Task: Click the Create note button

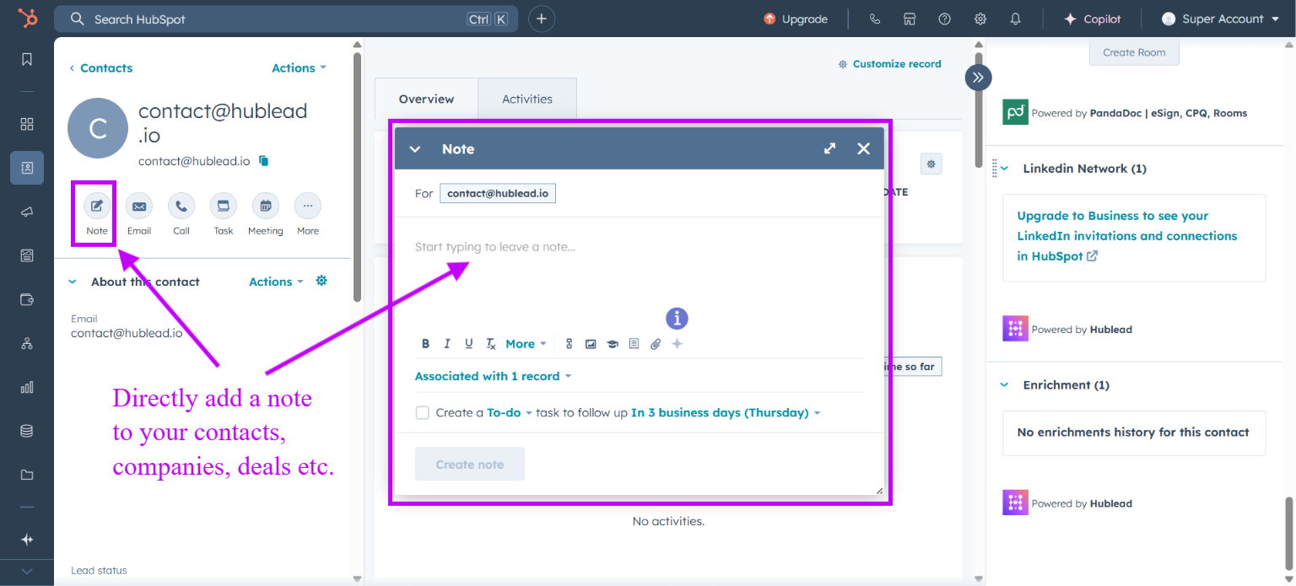Action: tap(470, 465)
